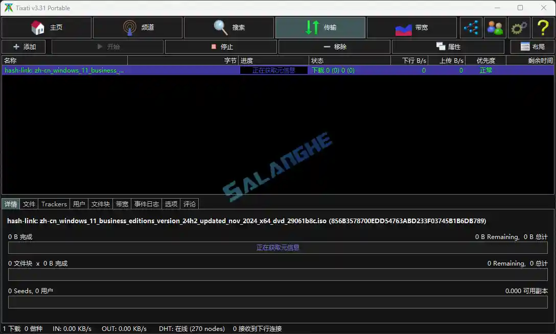Open the 频道 channels view

coord(137,28)
